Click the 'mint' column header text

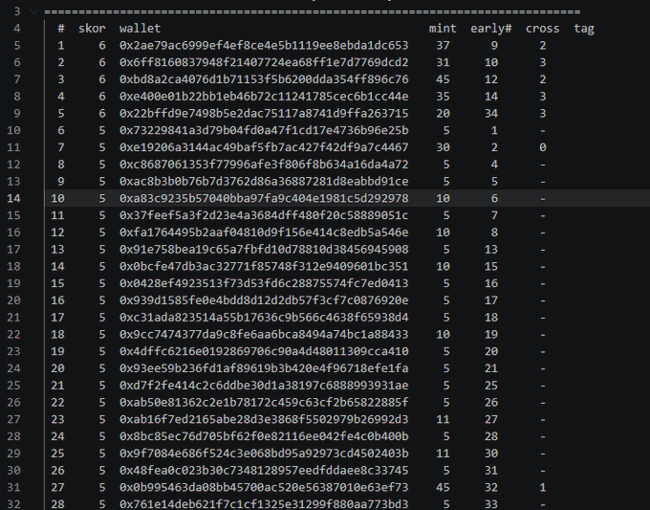pos(443,28)
